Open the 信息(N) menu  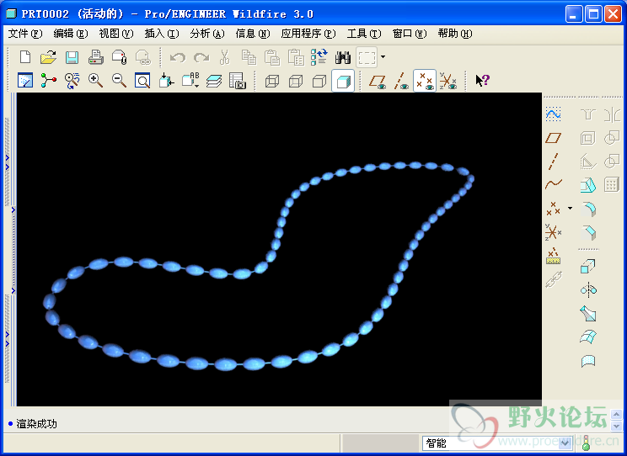click(x=253, y=34)
